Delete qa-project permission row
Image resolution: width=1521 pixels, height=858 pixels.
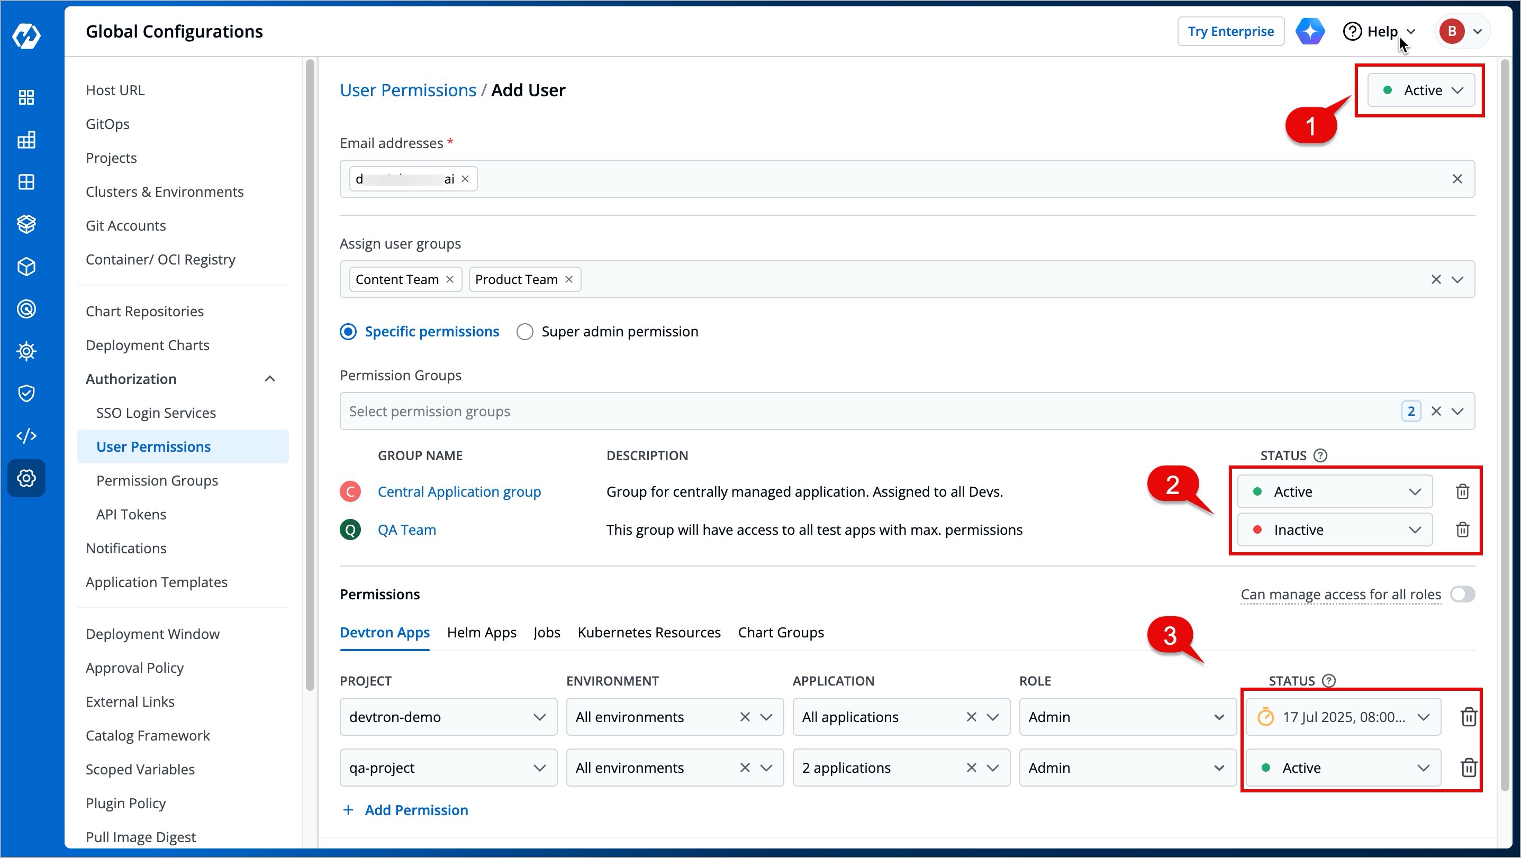pyautogui.click(x=1469, y=768)
